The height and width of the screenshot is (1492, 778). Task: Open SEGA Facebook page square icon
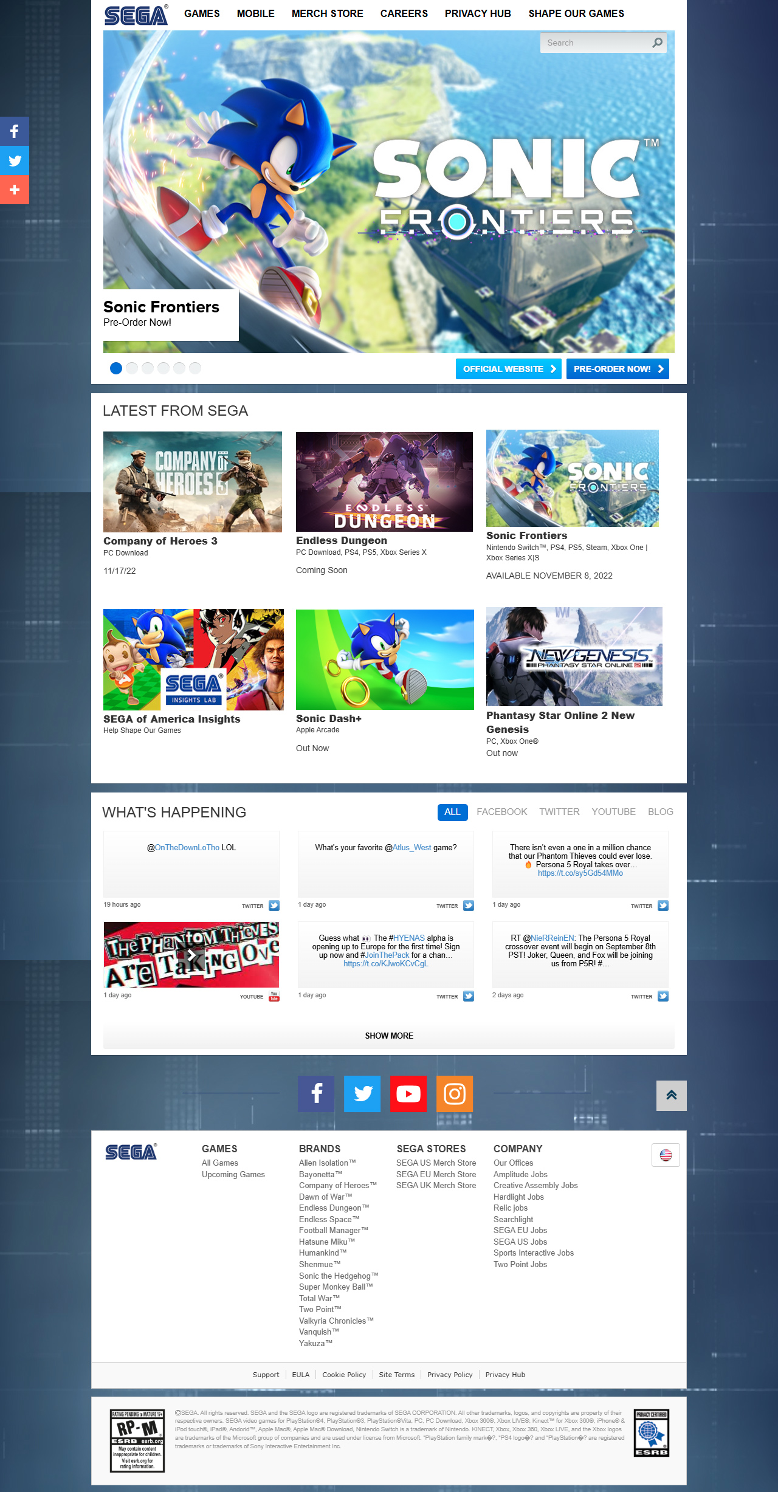point(316,1094)
